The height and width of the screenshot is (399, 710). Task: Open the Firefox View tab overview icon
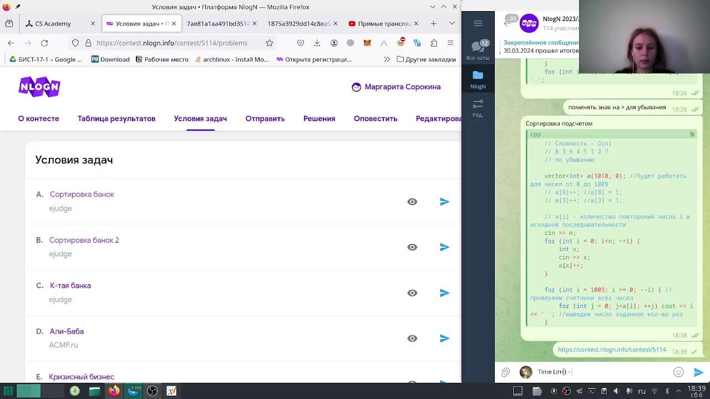pyautogui.click(x=9, y=23)
